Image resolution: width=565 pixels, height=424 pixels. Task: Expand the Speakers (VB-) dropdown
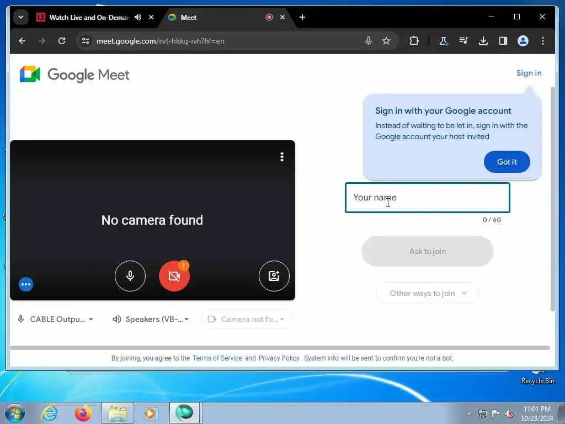click(151, 320)
